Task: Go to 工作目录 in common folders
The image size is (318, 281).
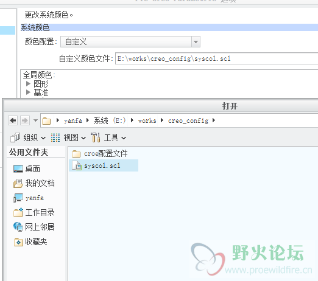Action: click(34, 212)
